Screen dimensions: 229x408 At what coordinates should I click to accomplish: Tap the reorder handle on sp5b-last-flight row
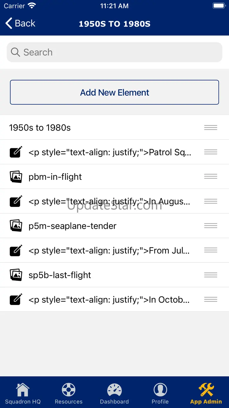(x=211, y=275)
